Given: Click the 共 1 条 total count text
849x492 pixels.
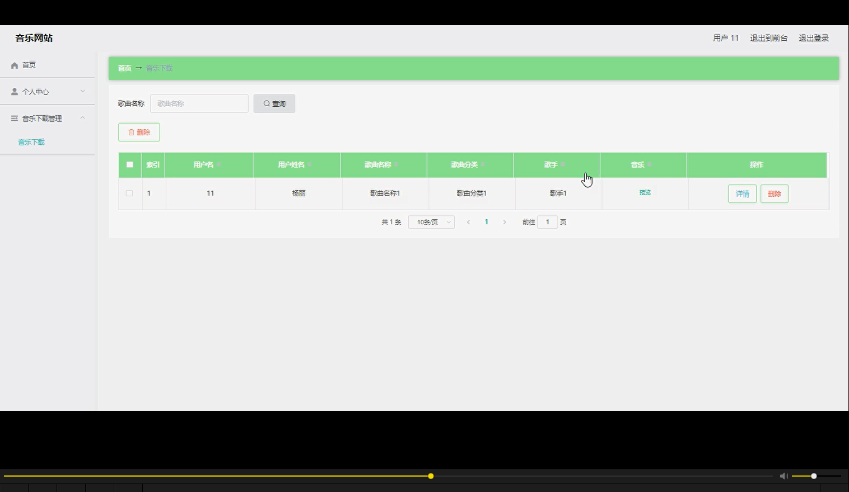Looking at the screenshot, I should point(391,223).
